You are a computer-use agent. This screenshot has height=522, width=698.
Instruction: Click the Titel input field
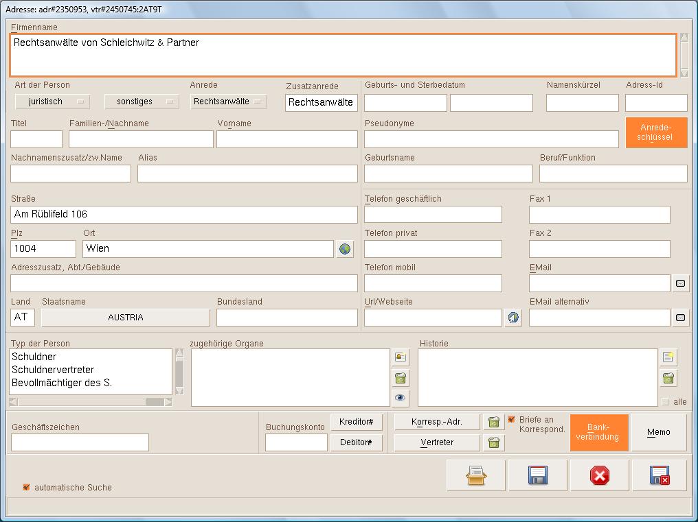pos(36,139)
